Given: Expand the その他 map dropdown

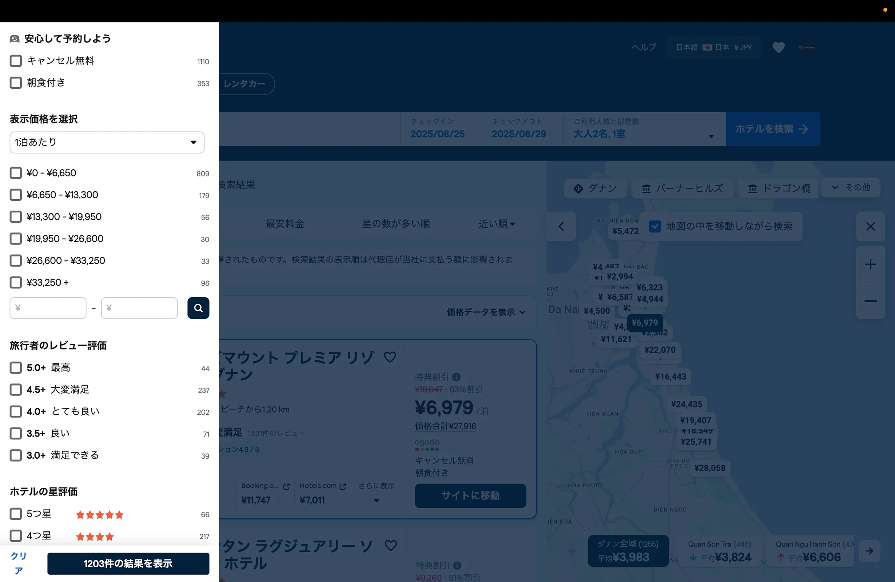Looking at the screenshot, I should 851,187.
